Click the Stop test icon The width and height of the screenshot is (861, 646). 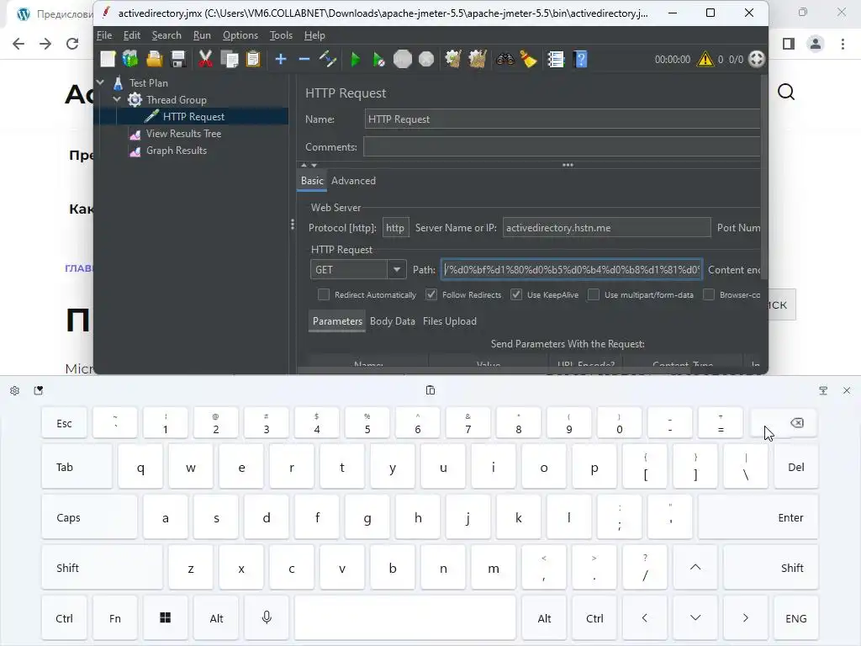(x=403, y=59)
